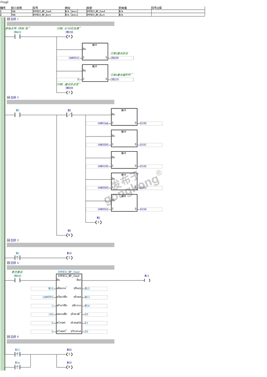Edit the 16#0022 source field
Image resolution: width=267 pixels, height=377 pixels.
[98, 209]
